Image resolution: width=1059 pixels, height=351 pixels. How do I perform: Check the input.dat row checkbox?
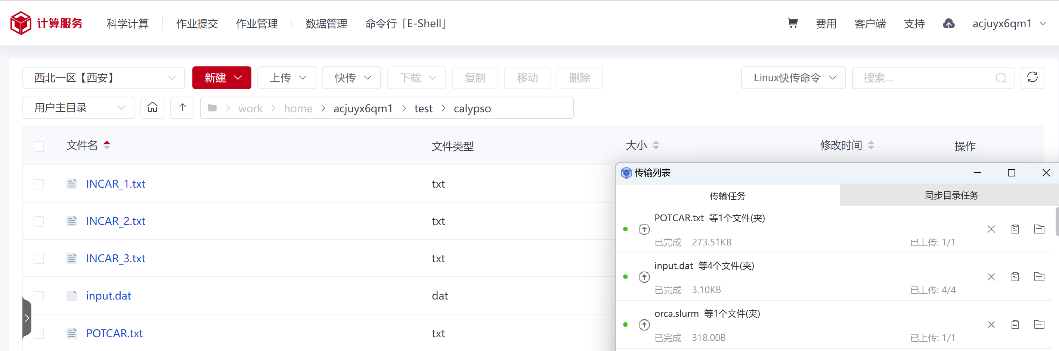point(38,296)
